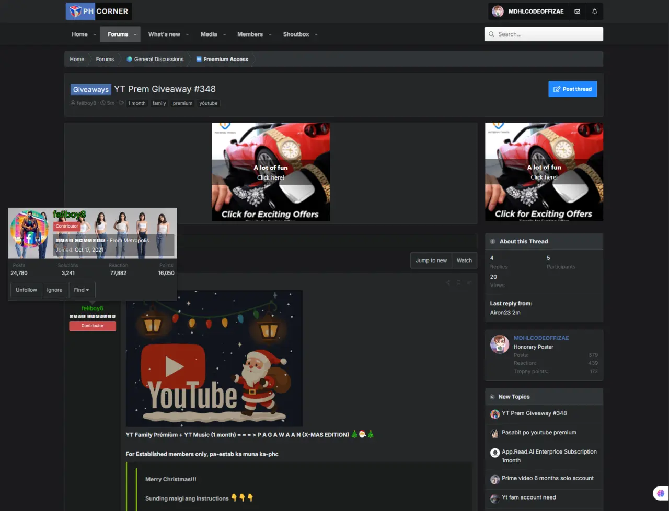Expand the What's new menu arrow
This screenshot has width=669, height=511.
[x=187, y=35]
